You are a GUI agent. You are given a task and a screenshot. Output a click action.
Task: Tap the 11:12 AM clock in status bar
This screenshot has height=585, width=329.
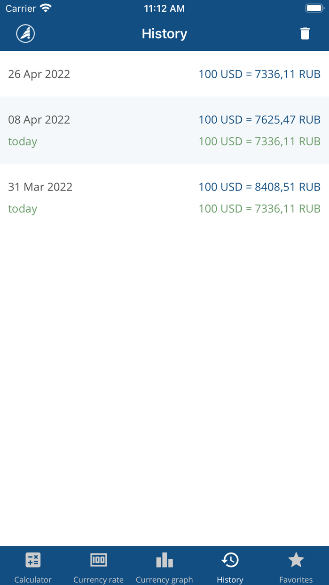coord(164,8)
